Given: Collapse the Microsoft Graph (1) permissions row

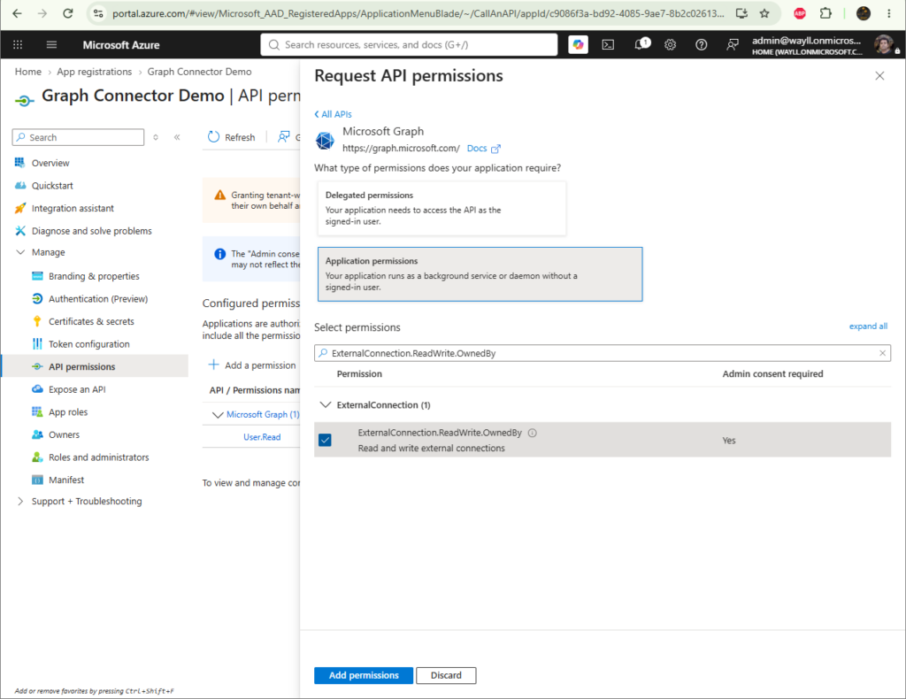Looking at the screenshot, I should tap(218, 415).
